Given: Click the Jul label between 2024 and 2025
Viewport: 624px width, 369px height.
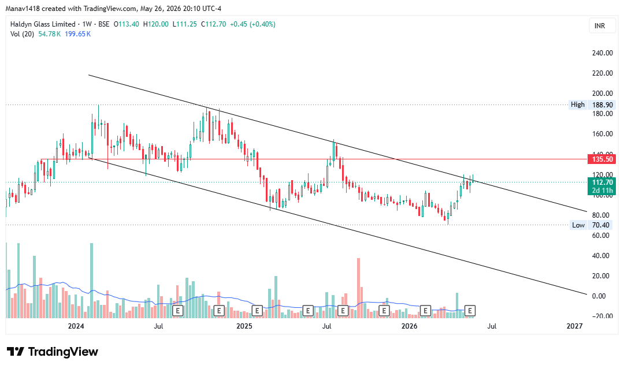Looking at the screenshot, I should click(x=158, y=326).
